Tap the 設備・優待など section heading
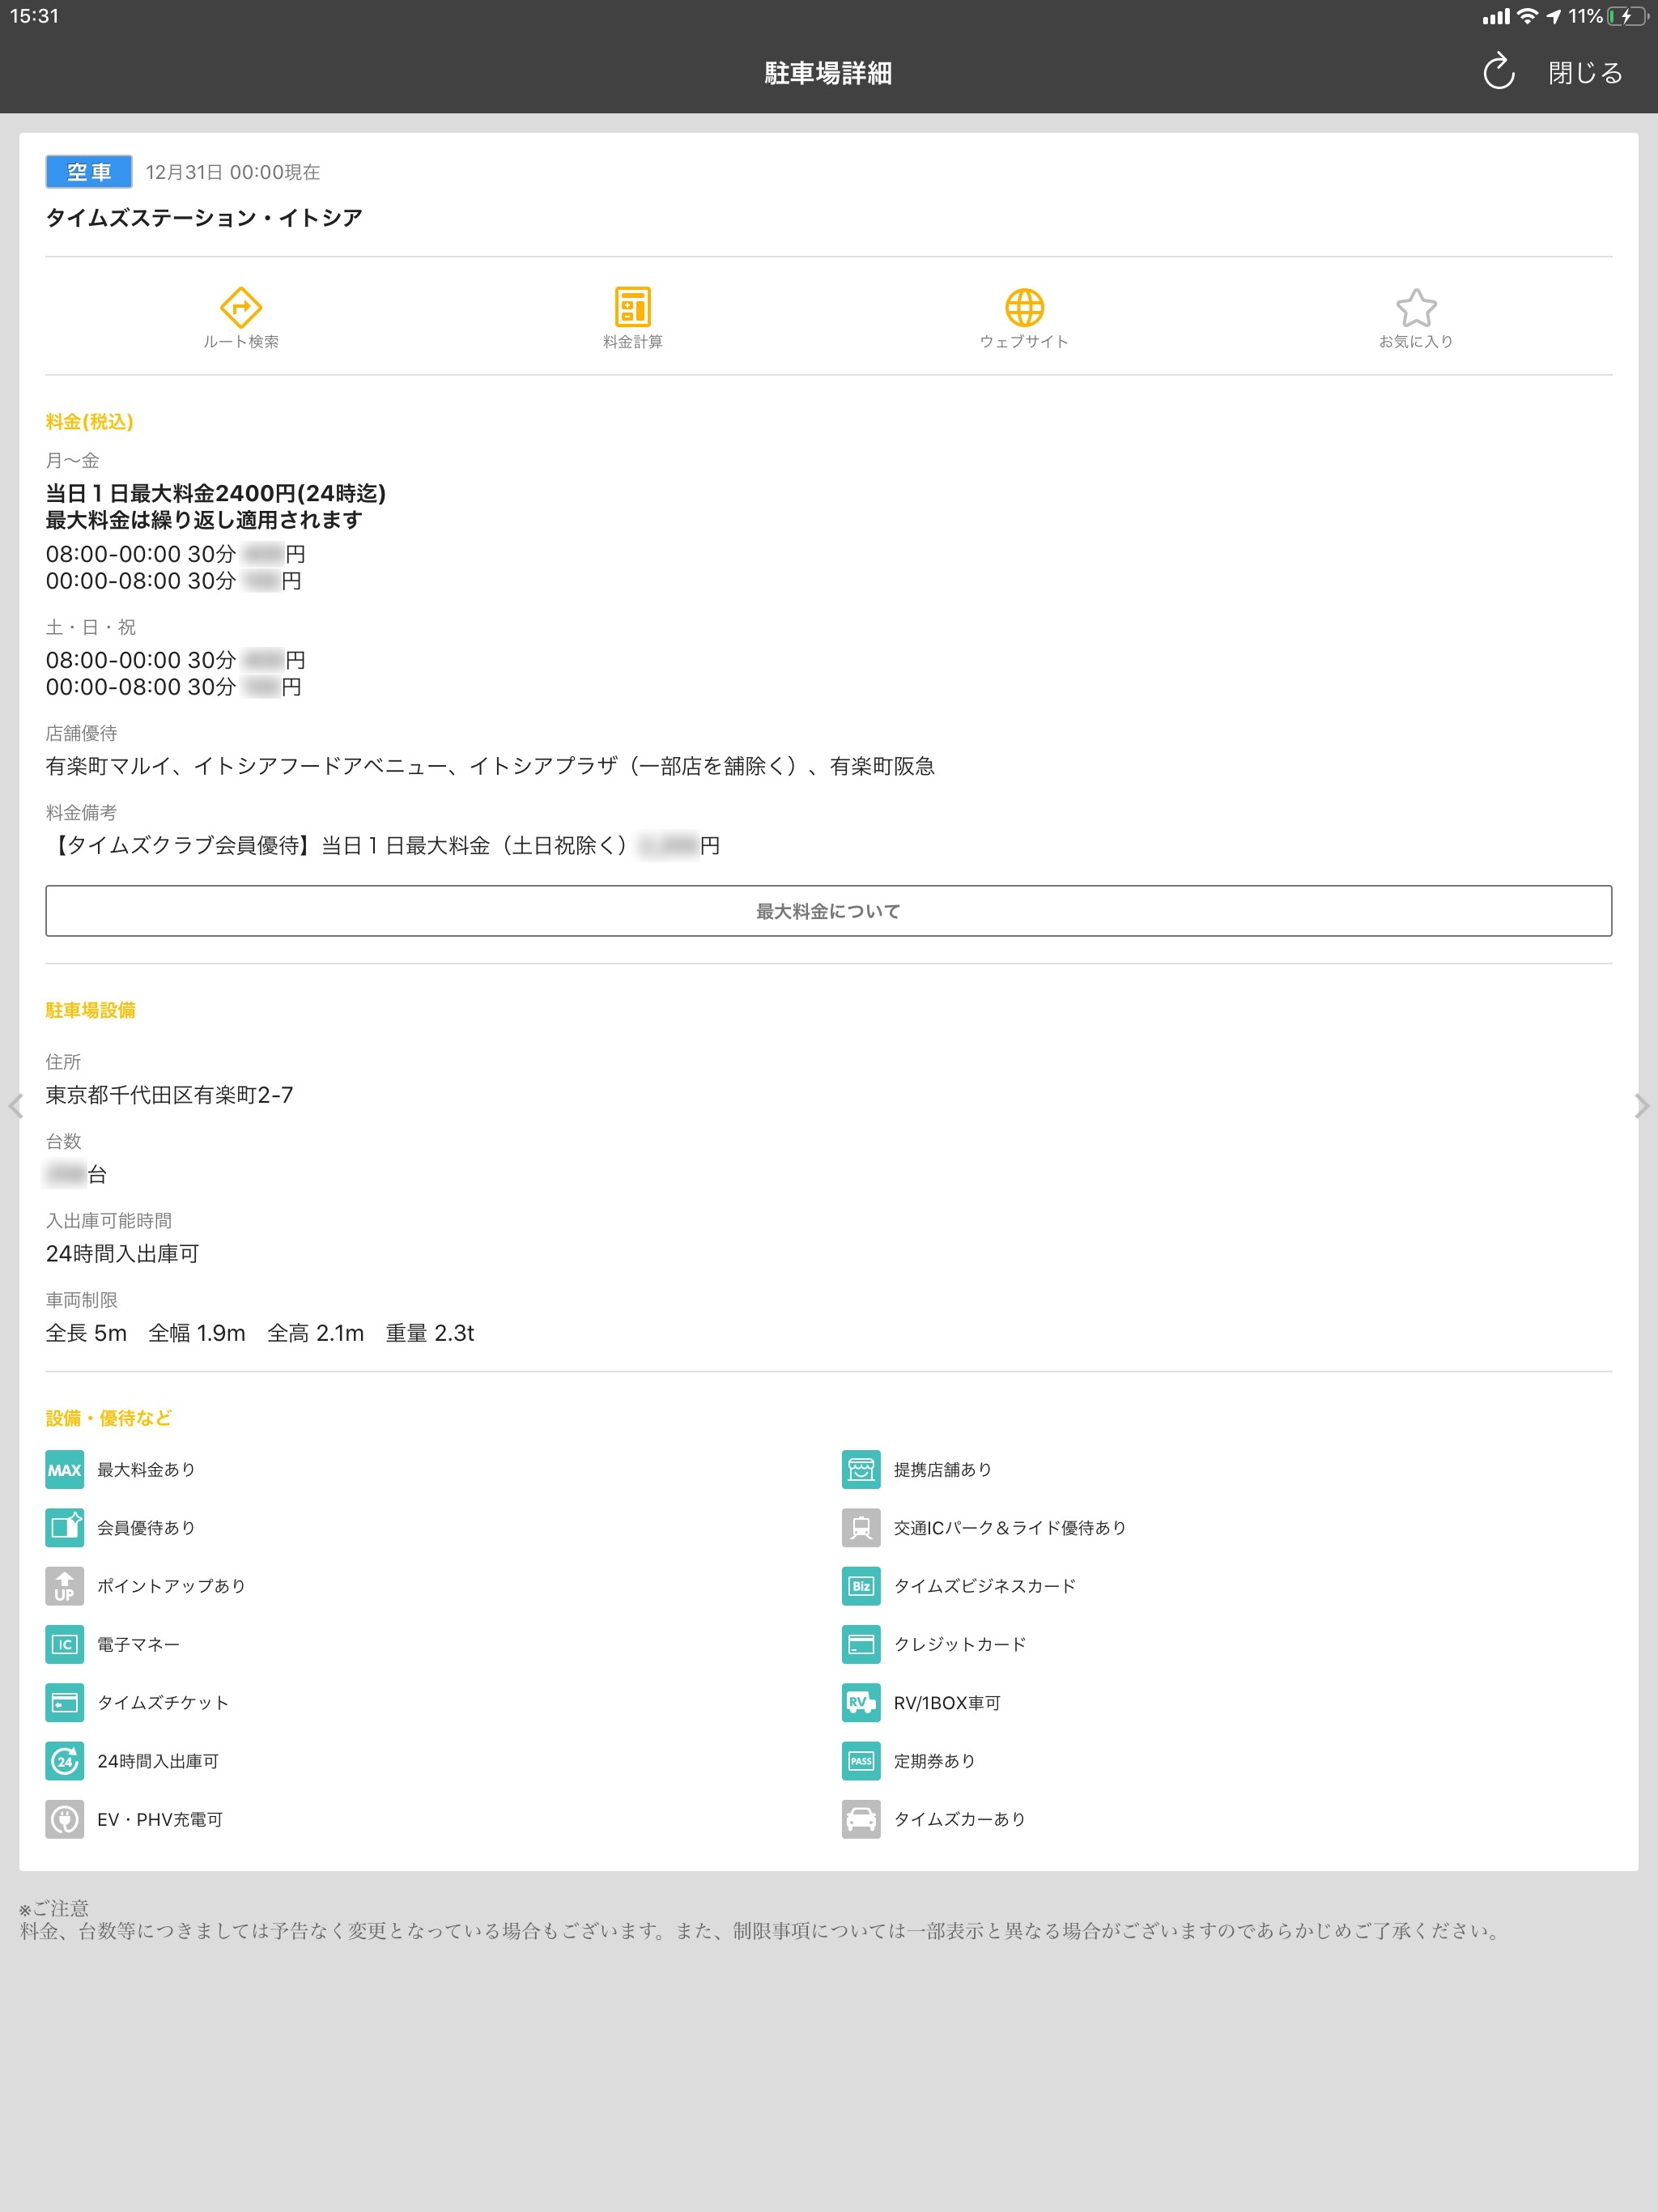Screen dimensions: 1658x2212 pyautogui.click(x=106, y=1417)
